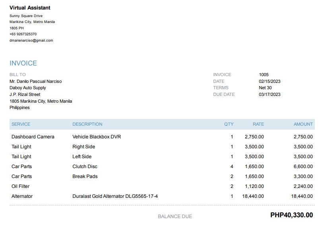Click the BILL TO label
324x226 pixels.
tap(17, 75)
